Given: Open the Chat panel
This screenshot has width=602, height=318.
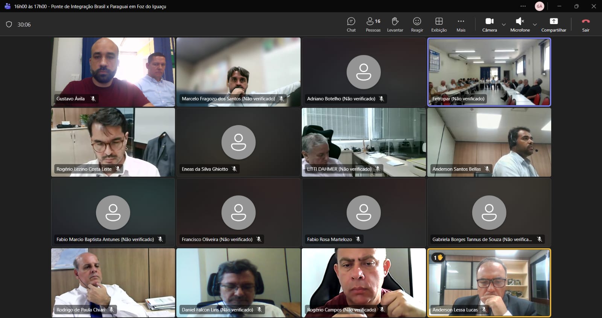Looking at the screenshot, I should (x=351, y=24).
